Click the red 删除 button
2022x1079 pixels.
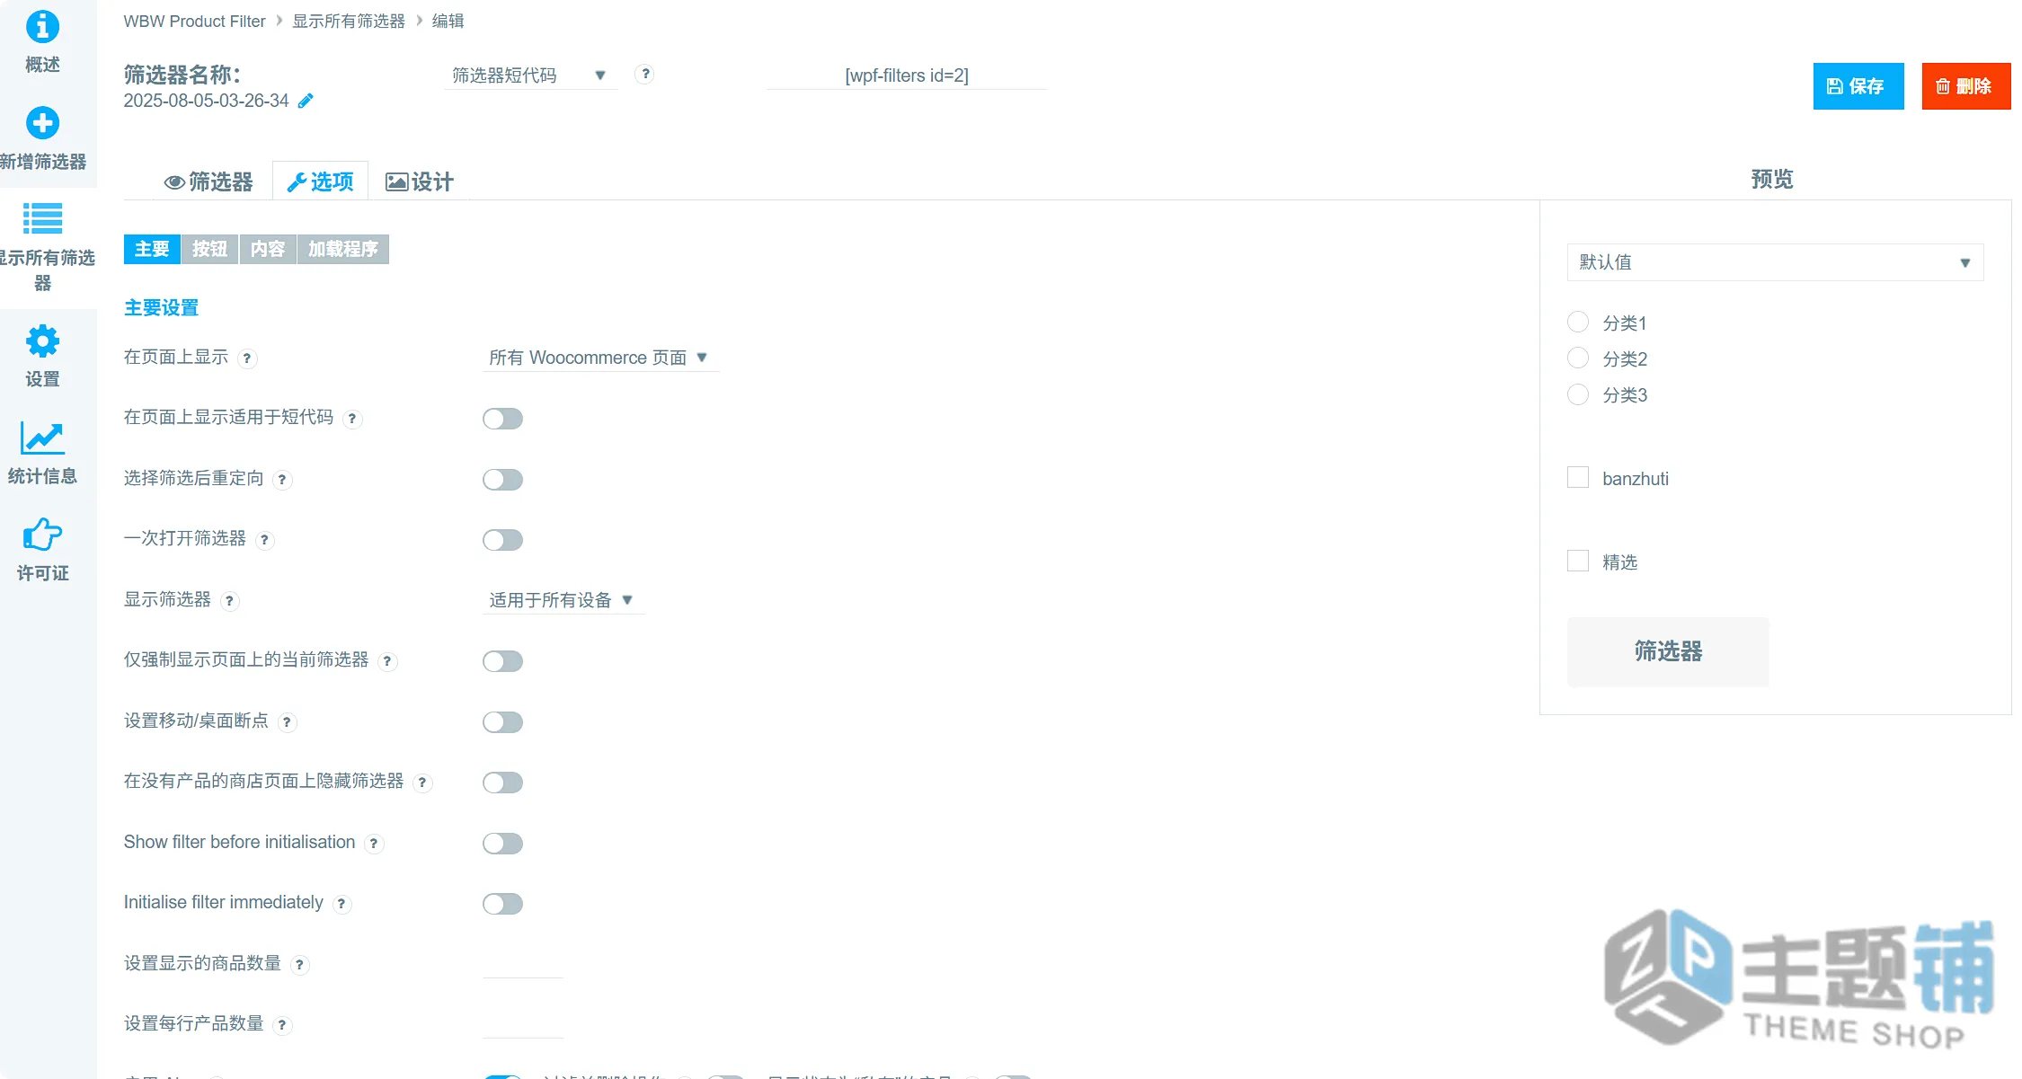pos(1965,86)
